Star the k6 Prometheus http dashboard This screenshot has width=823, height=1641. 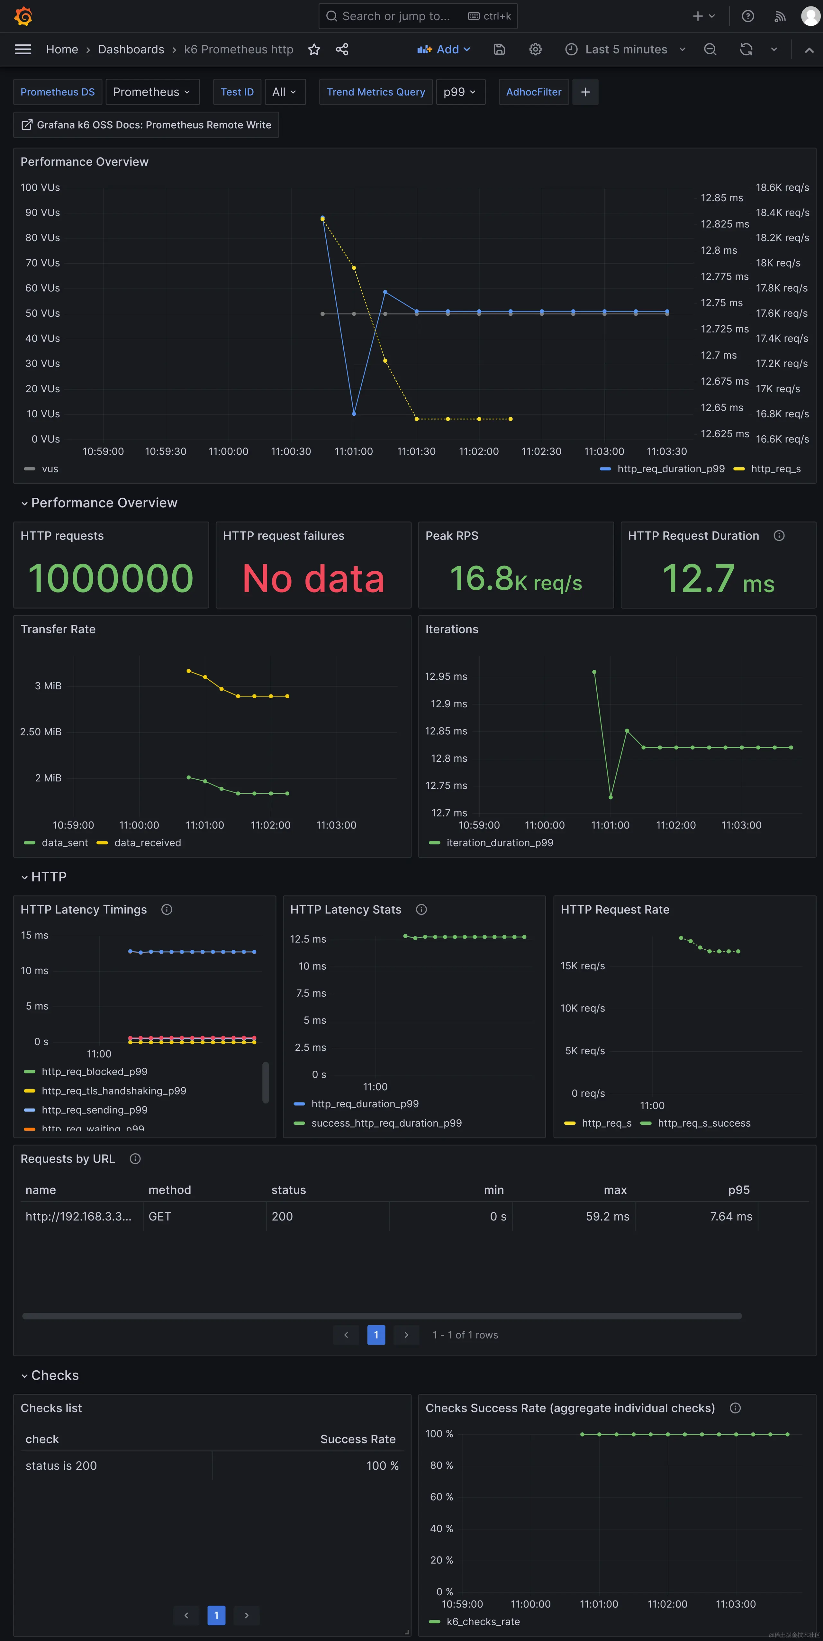314,49
